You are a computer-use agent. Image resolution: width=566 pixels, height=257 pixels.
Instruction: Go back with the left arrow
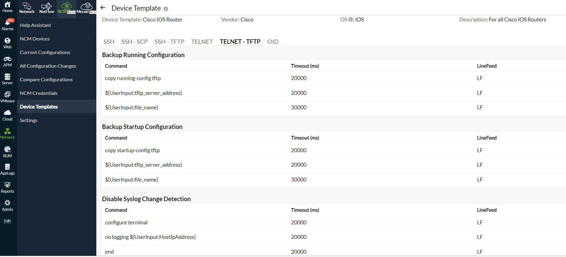(103, 8)
